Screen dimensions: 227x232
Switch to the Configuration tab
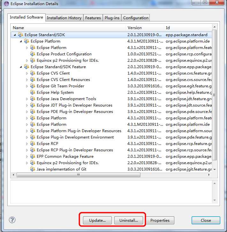tap(136, 18)
